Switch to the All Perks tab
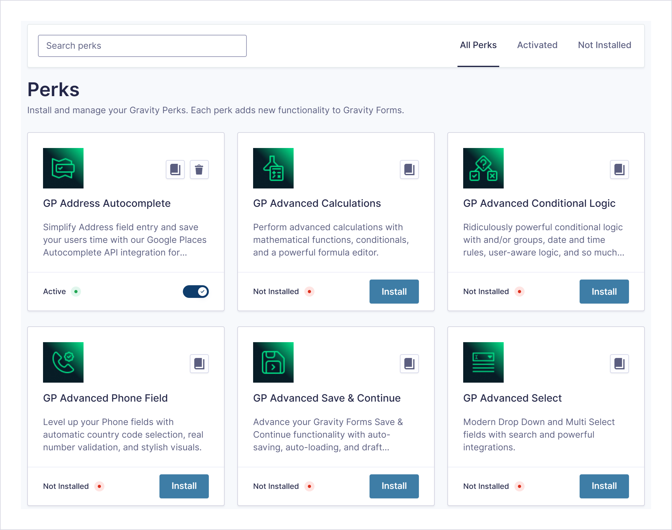This screenshot has height=530, width=672. click(478, 45)
